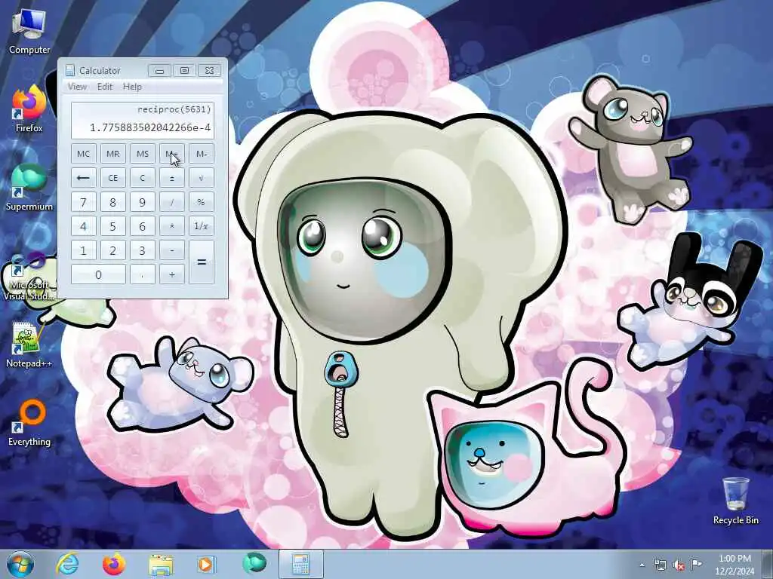Click the M- memory subtract button
This screenshot has height=579, width=773.
pyautogui.click(x=202, y=154)
